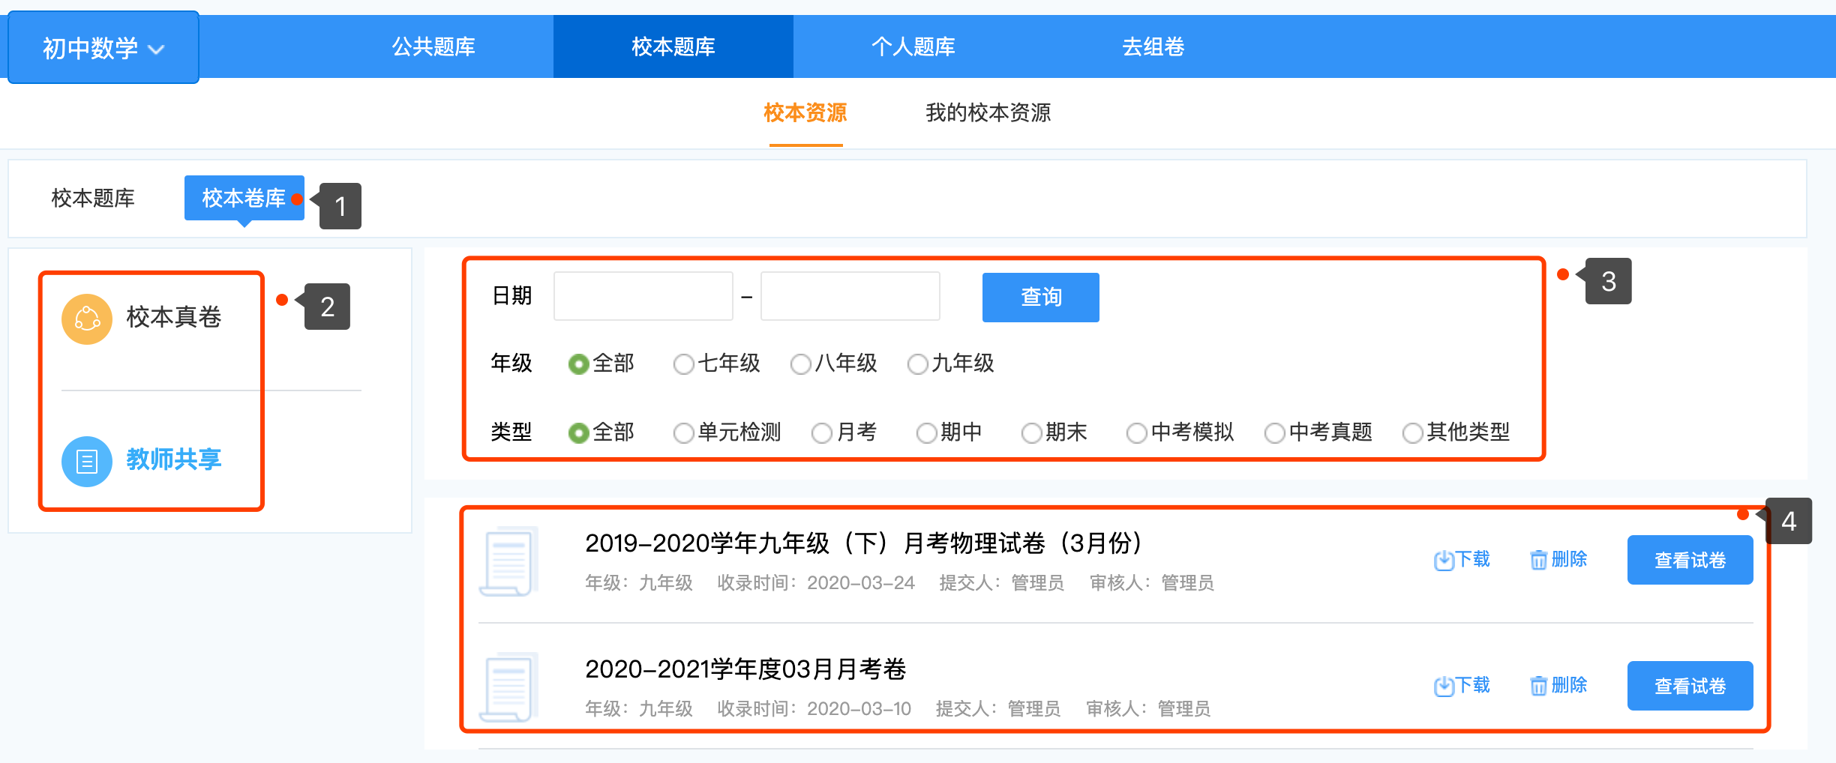
Task: Click the blue 教师共享 document icon
Action: click(x=87, y=461)
